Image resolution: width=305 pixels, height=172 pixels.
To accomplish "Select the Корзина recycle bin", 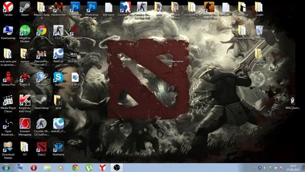I will click(x=259, y=32).
